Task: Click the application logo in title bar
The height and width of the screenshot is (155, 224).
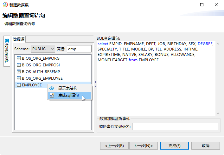Action: click(x=5, y=5)
